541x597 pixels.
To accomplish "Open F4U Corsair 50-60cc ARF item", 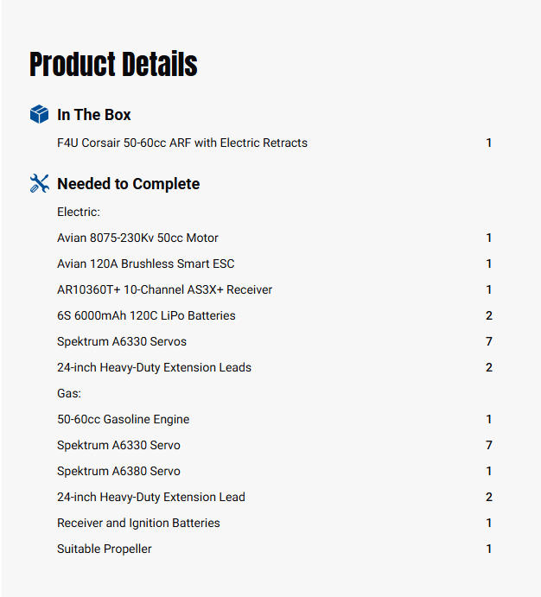I will coord(182,143).
